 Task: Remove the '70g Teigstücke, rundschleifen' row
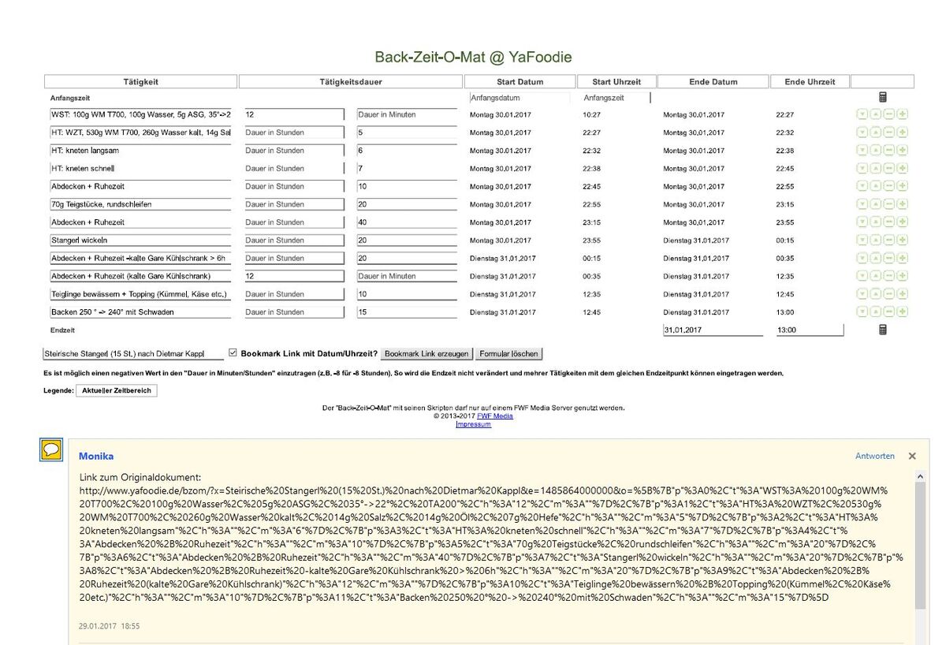click(x=888, y=204)
